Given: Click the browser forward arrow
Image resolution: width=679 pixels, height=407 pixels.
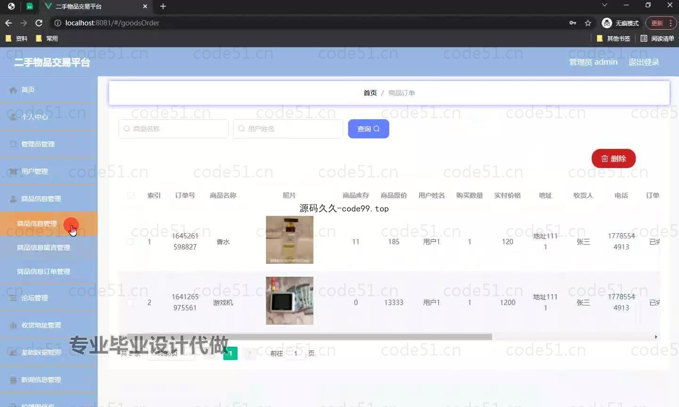Looking at the screenshot, I should (24, 23).
